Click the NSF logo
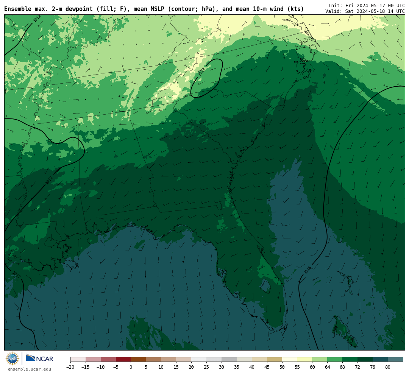409x374 pixels. 12,358
